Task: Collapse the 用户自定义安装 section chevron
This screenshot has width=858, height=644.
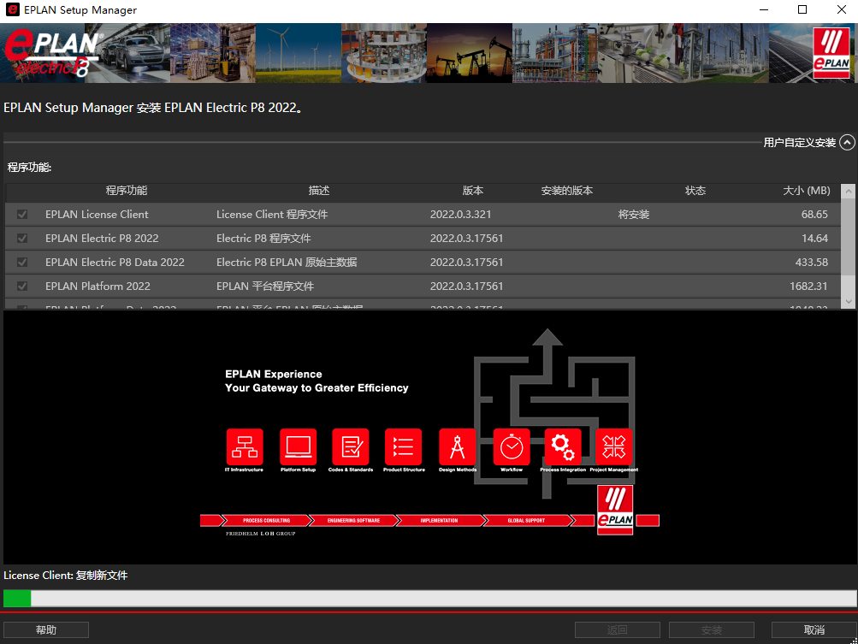Action: [x=847, y=143]
